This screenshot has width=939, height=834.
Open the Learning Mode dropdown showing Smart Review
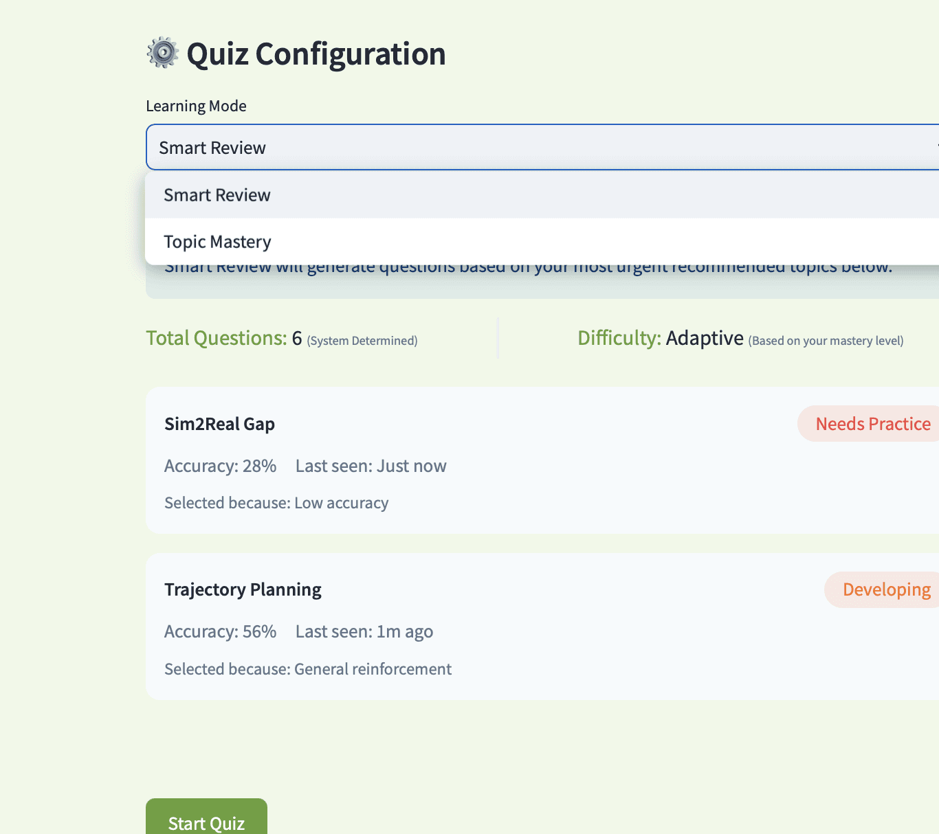[542, 147]
